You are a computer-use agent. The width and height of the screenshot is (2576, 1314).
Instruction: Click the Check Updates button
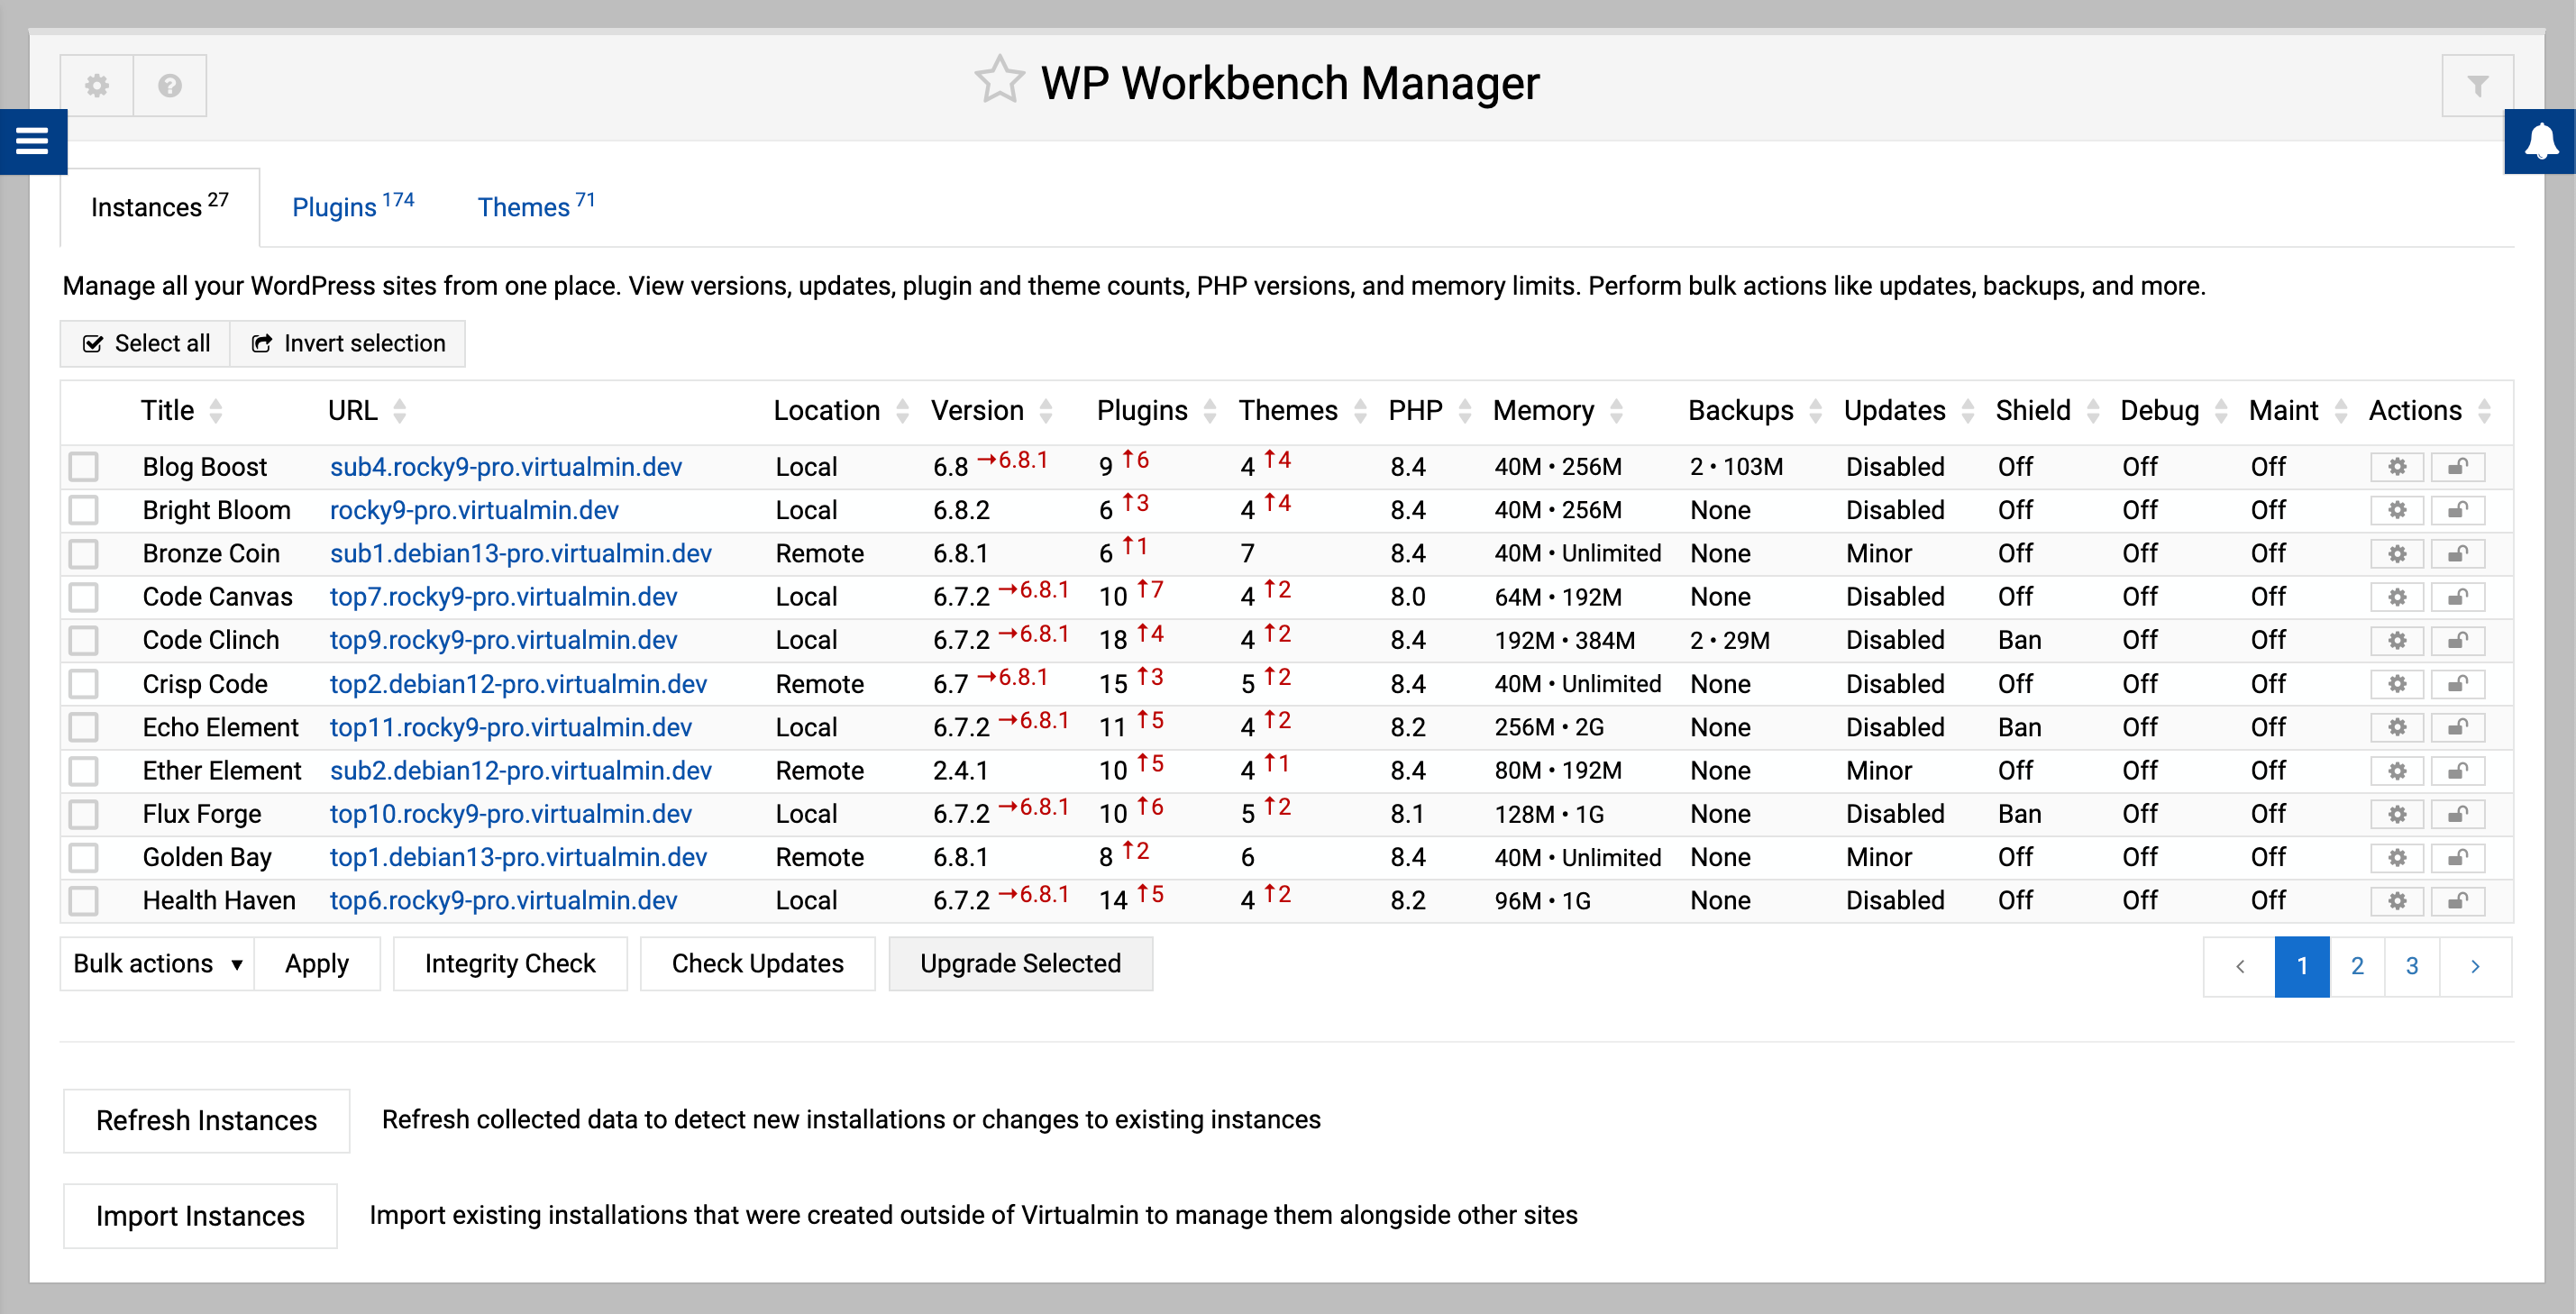tap(757, 963)
